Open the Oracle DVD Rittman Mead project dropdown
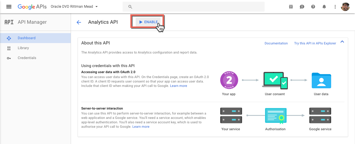355x144 pixels. click(74, 7)
